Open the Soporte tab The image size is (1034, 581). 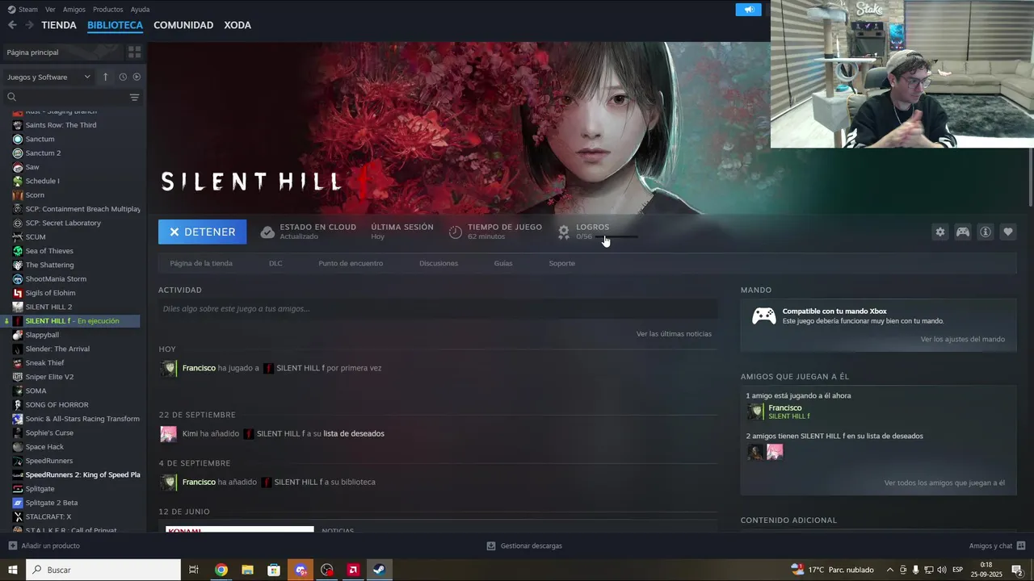(x=562, y=263)
